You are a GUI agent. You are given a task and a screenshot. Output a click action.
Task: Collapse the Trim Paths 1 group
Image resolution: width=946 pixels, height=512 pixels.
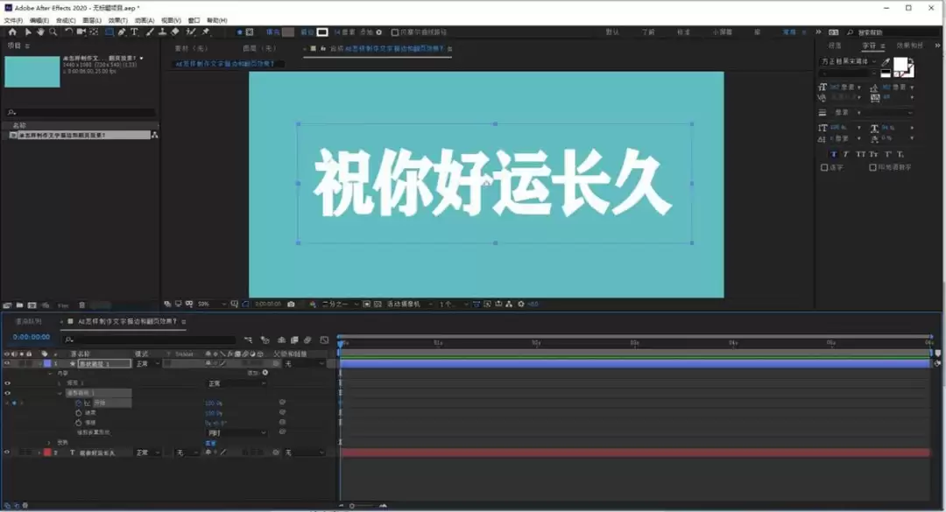click(60, 393)
